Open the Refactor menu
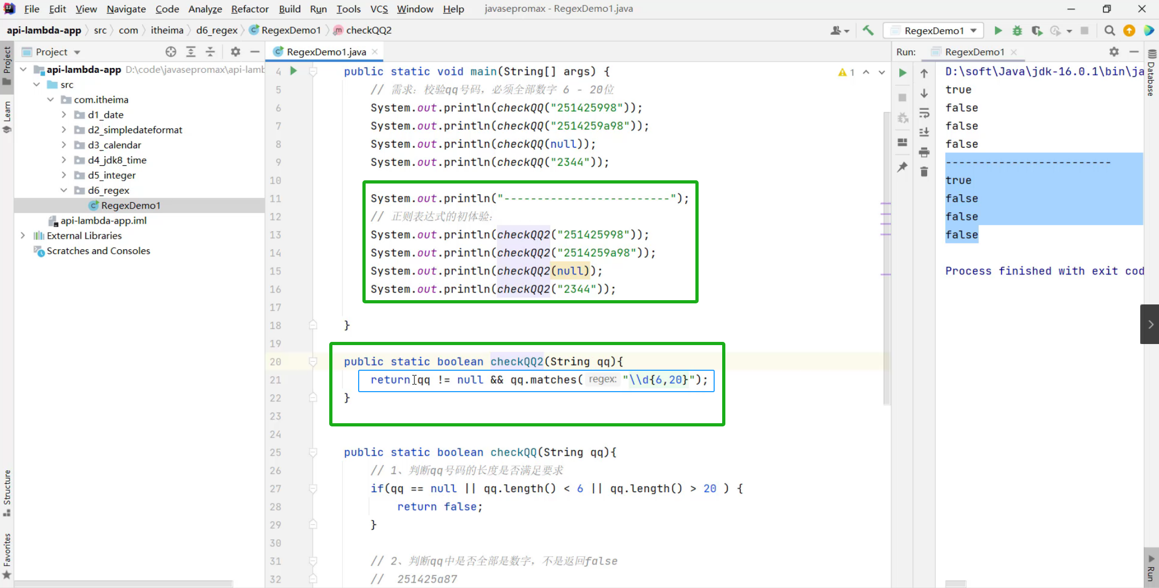 click(x=249, y=9)
